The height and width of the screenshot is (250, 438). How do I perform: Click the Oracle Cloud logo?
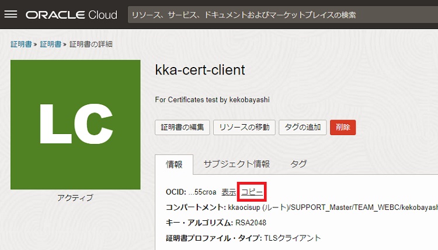pos(71,15)
